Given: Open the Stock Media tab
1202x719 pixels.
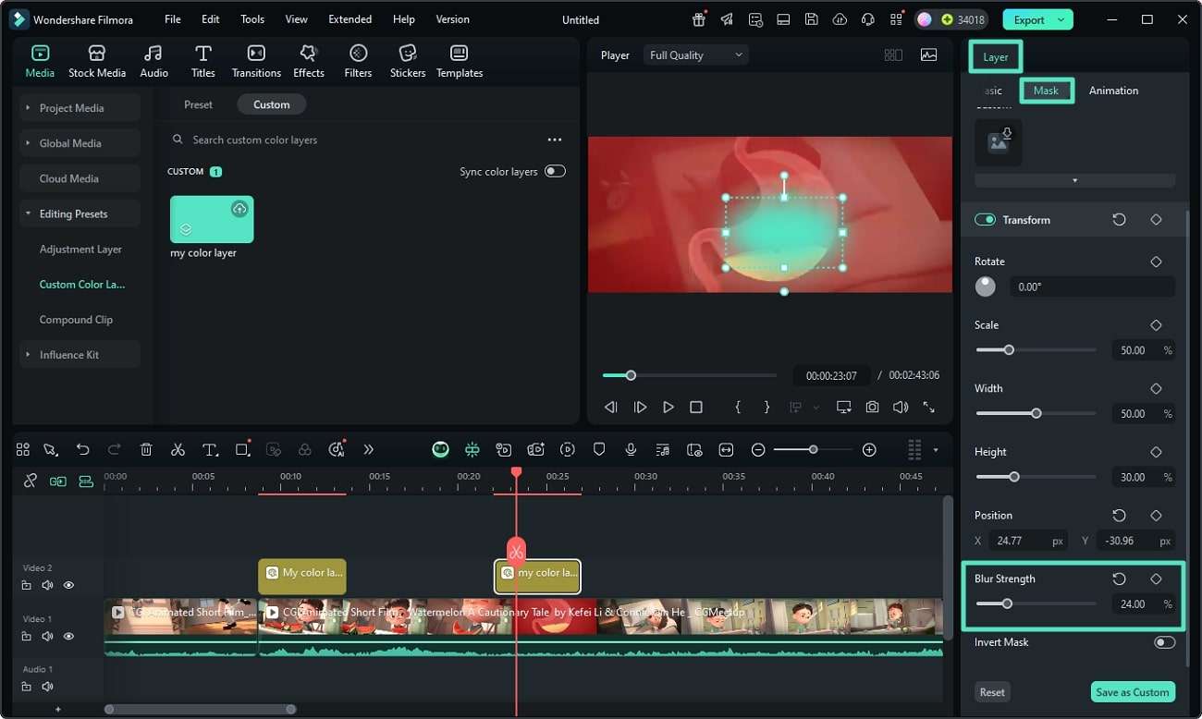Looking at the screenshot, I should pos(97,61).
